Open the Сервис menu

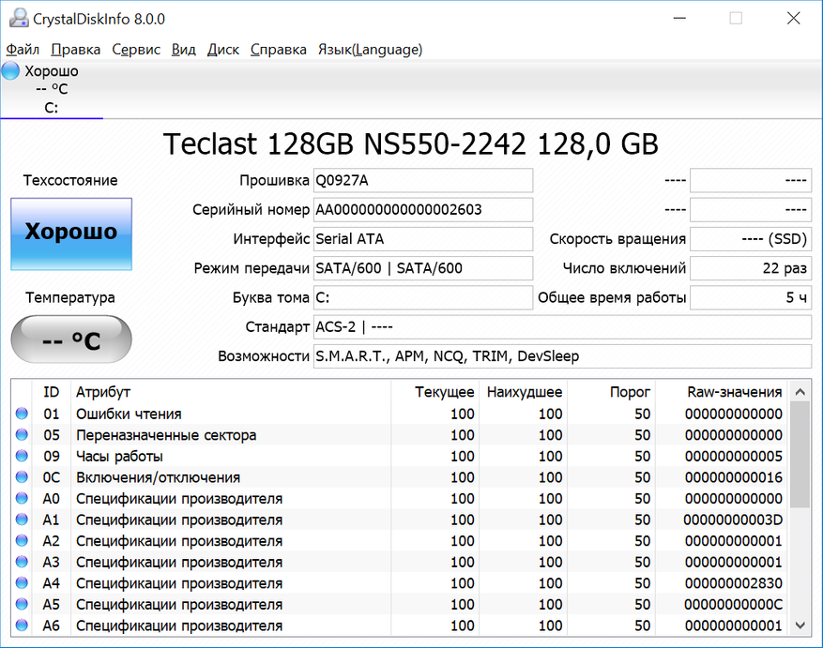click(136, 50)
